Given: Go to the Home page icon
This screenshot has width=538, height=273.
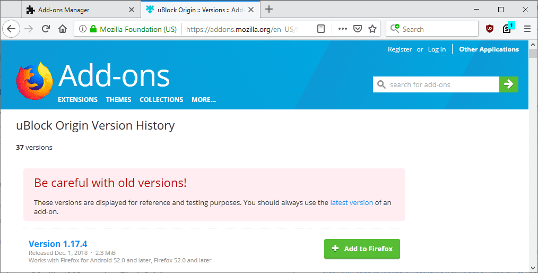Looking at the screenshot, I should (x=63, y=29).
